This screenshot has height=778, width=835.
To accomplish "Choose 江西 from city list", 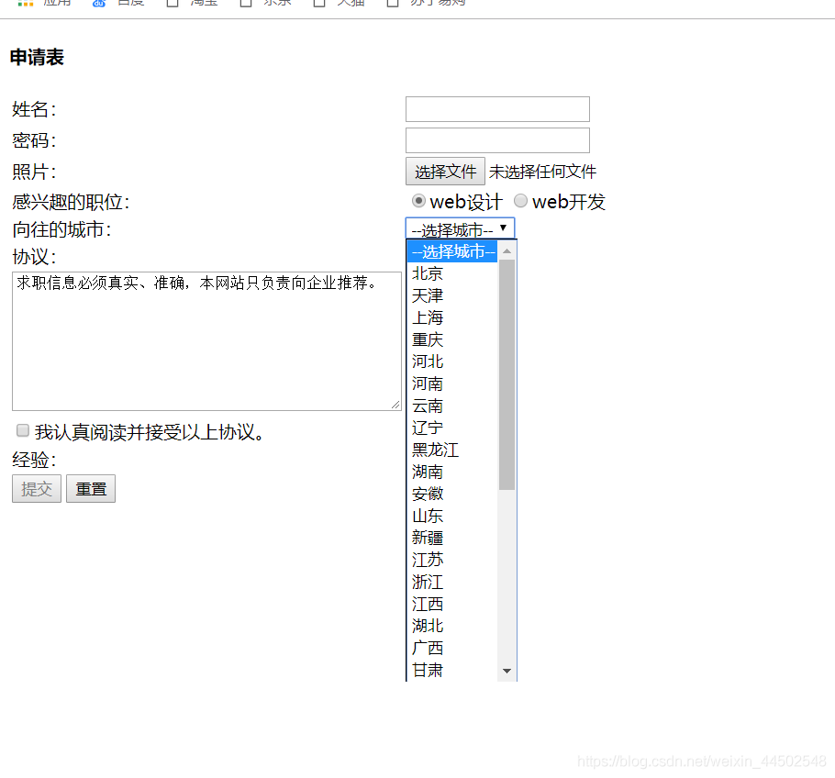I will 452,604.
